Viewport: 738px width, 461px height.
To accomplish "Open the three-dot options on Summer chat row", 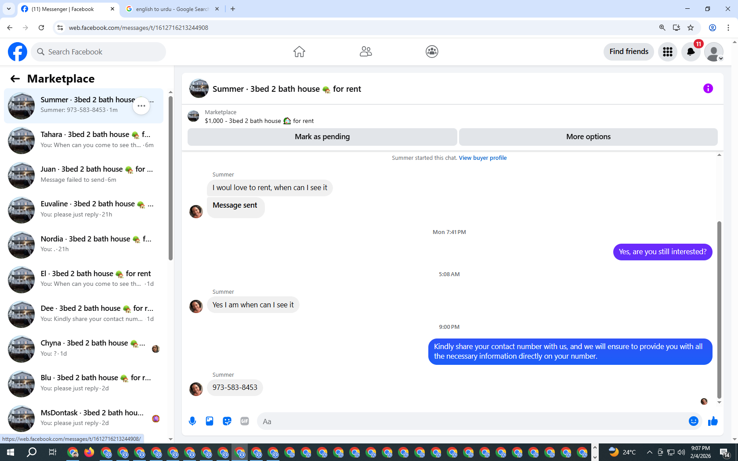I will (x=141, y=106).
